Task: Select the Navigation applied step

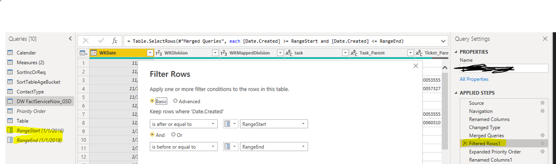Action: pyautogui.click(x=481, y=111)
